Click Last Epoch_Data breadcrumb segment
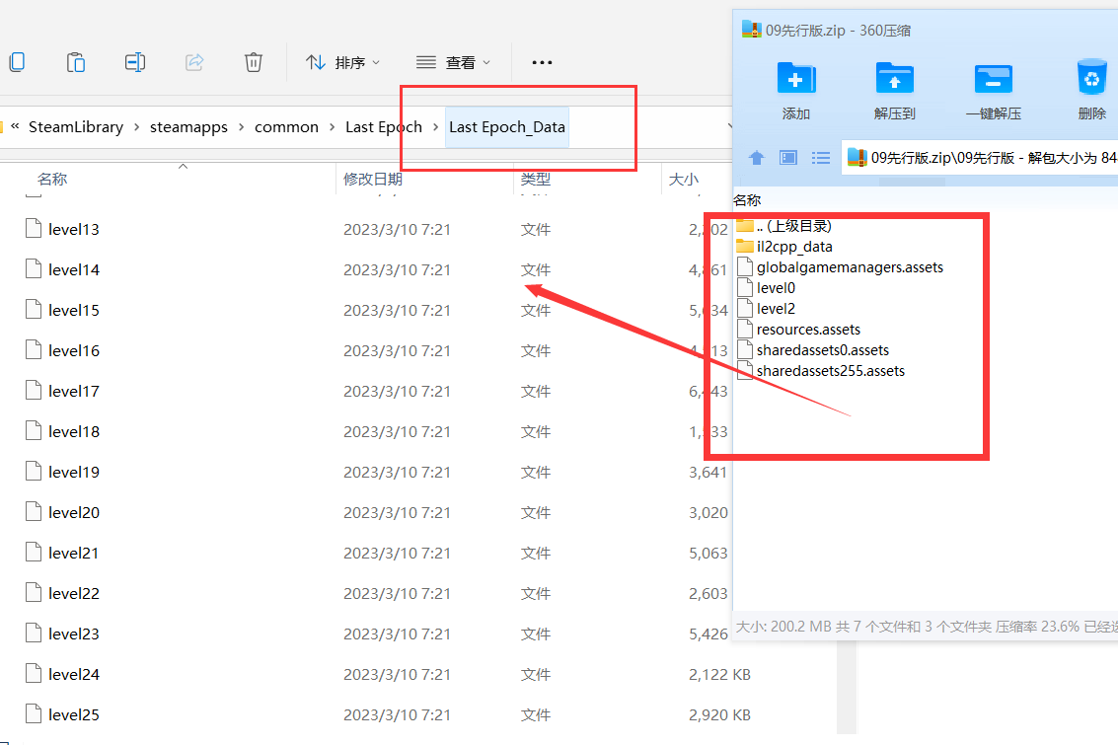1118x745 pixels. (x=507, y=127)
